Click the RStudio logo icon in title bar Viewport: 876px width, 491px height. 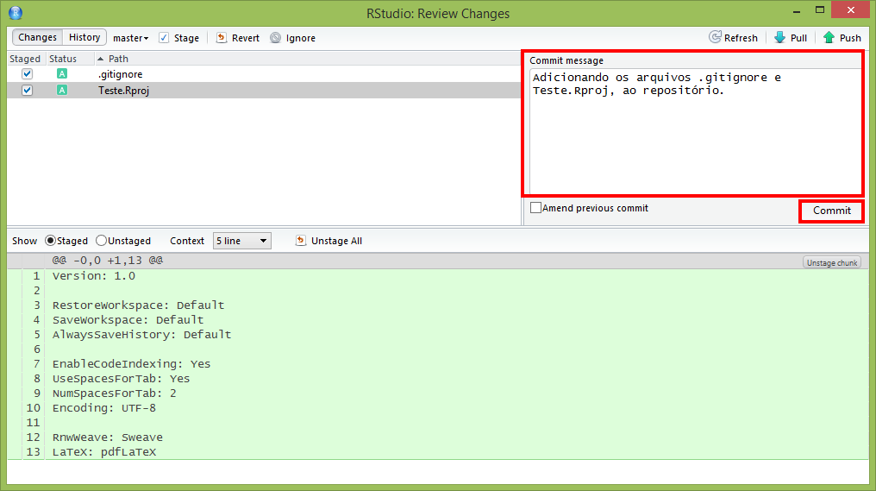click(x=16, y=12)
